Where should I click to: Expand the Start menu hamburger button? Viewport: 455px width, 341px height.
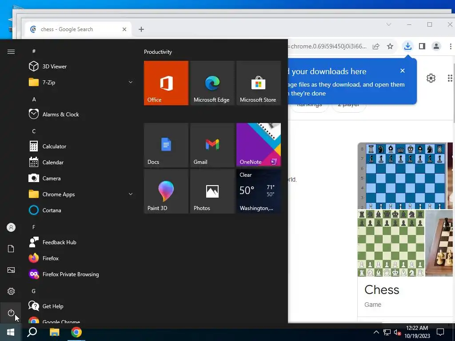tap(11, 52)
